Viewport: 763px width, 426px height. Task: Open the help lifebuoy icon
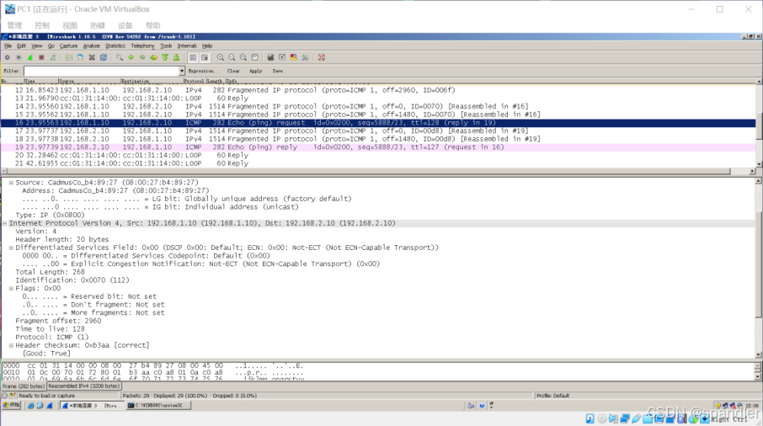(x=321, y=57)
